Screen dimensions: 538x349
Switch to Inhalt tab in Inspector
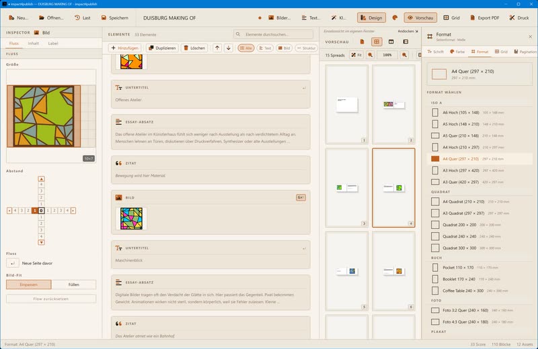pyautogui.click(x=33, y=44)
